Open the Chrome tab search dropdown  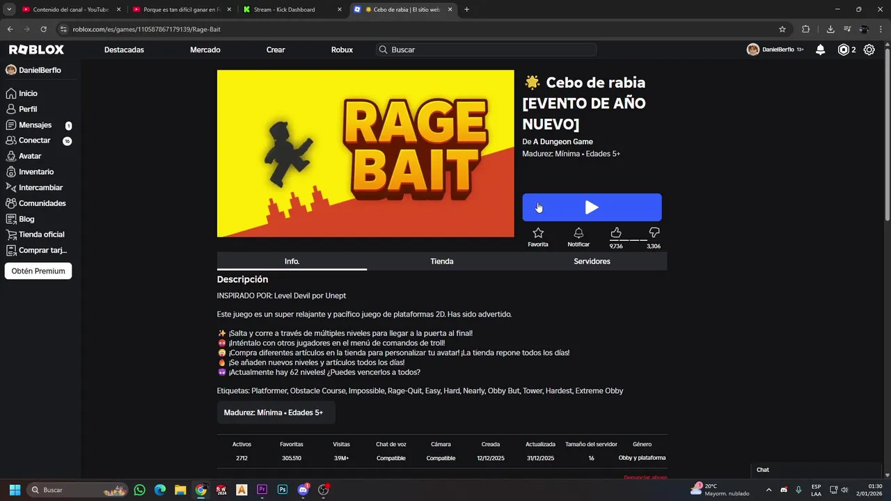click(x=9, y=10)
